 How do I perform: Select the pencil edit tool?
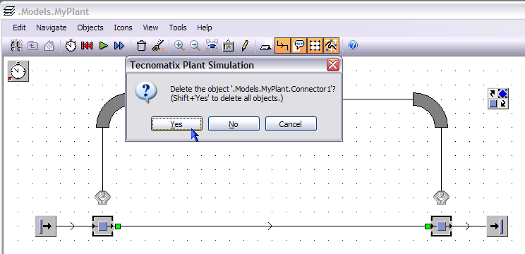pos(245,46)
